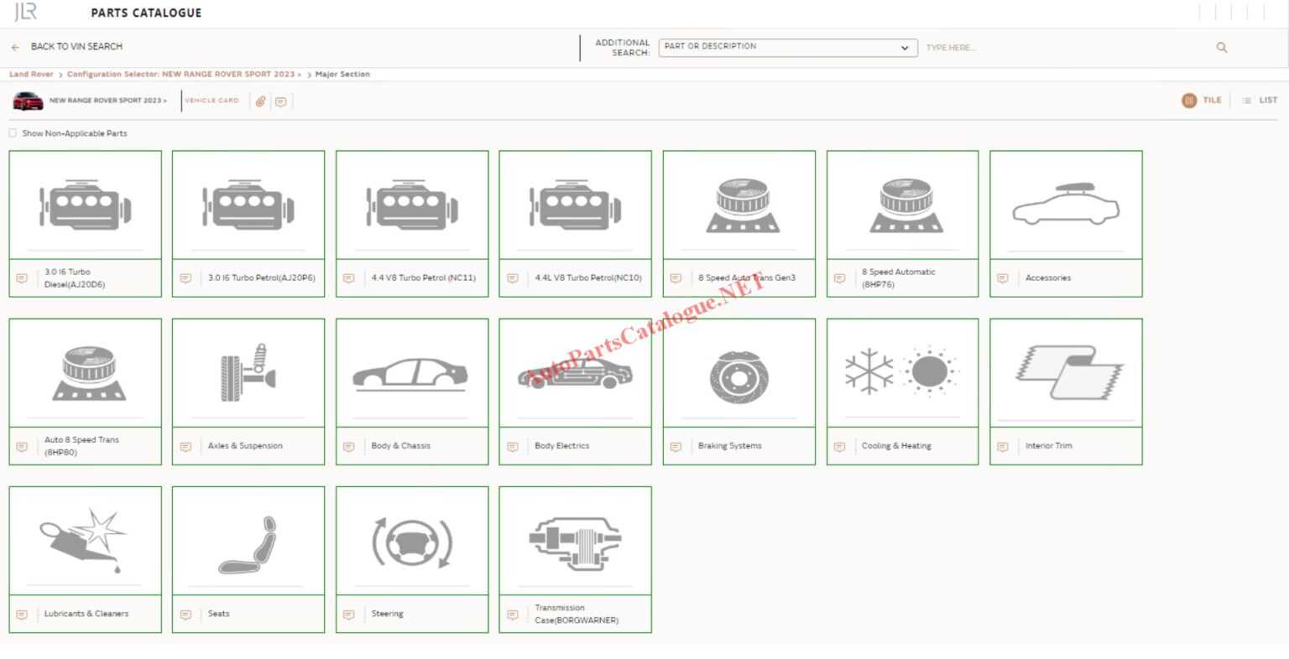The image size is (1289, 659).
Task: Enable Show Non-Applicable Parts
Action: 13,132
